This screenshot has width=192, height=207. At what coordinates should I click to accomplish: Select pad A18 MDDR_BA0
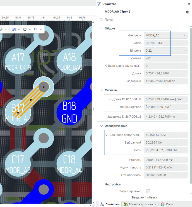coord(69,61)
